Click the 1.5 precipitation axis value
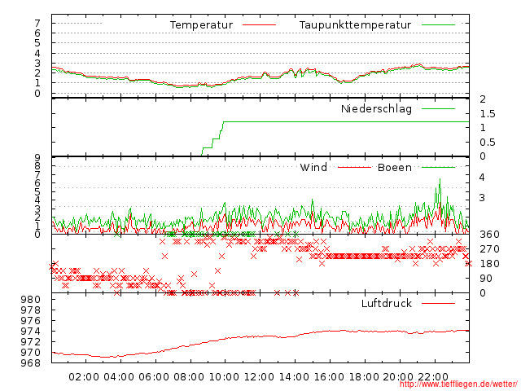Screen dimensions: 521x391 point(488,114)
